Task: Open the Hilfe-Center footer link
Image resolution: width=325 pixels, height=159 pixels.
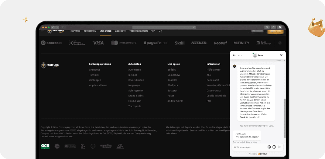Action: (x=213, y=70)
